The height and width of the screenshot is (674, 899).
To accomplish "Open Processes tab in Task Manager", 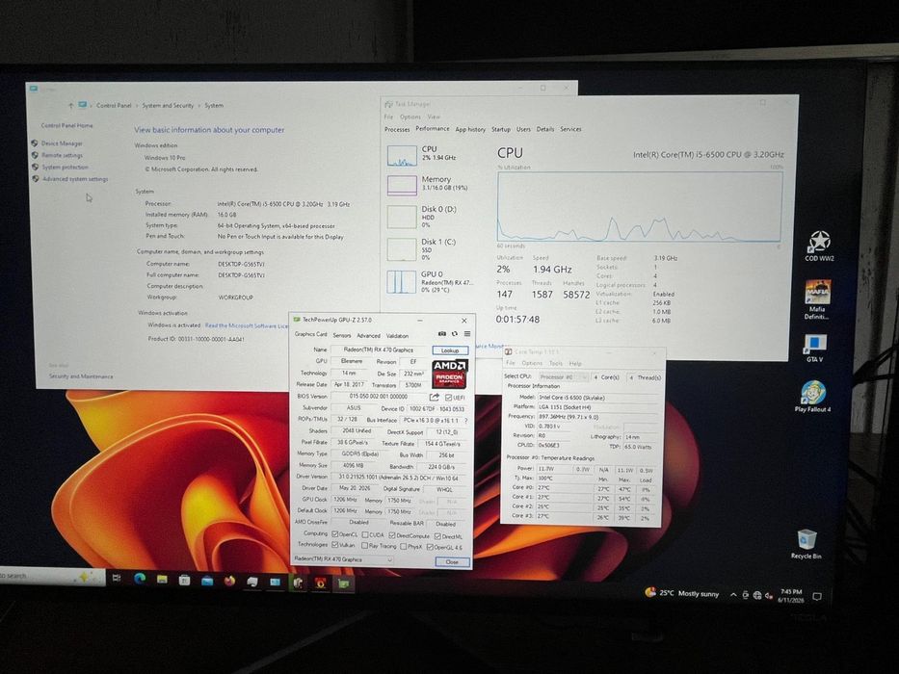I will [397, 130].
